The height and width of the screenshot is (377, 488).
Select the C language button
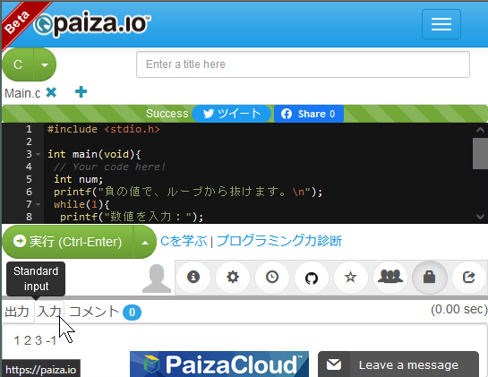point(18,64)
